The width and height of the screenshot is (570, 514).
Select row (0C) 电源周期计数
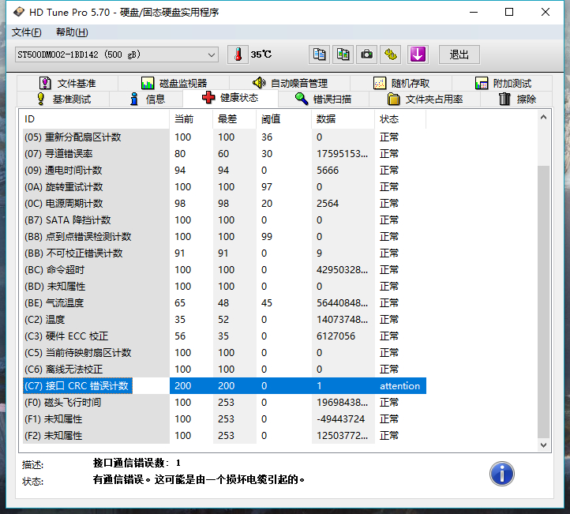224,204
